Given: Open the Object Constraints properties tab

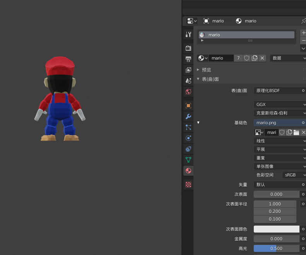Looking at the screenshot, I should click(x=188, y=149).
